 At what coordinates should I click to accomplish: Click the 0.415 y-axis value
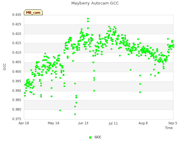coord(17,43)
